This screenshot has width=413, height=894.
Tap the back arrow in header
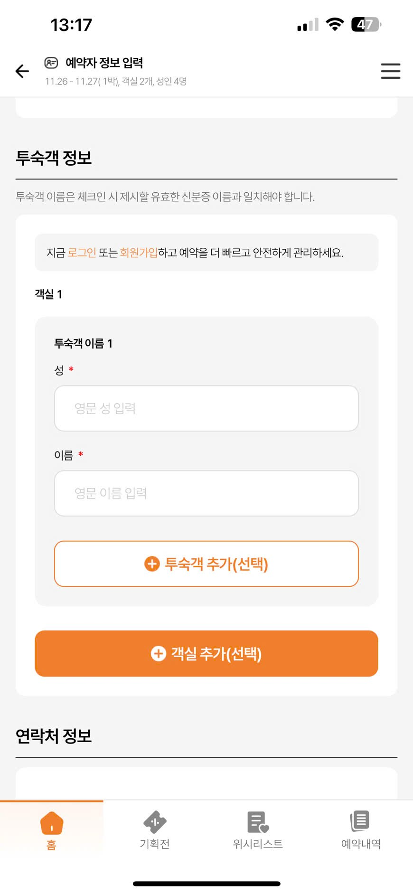tap(22, 71)
